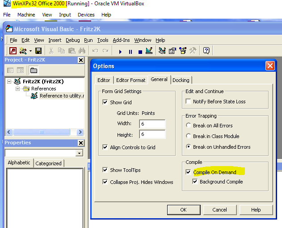This screenshot has height=228, width=282.
Task: Switch to Categorized properties tab
Action: click(48, 163)
